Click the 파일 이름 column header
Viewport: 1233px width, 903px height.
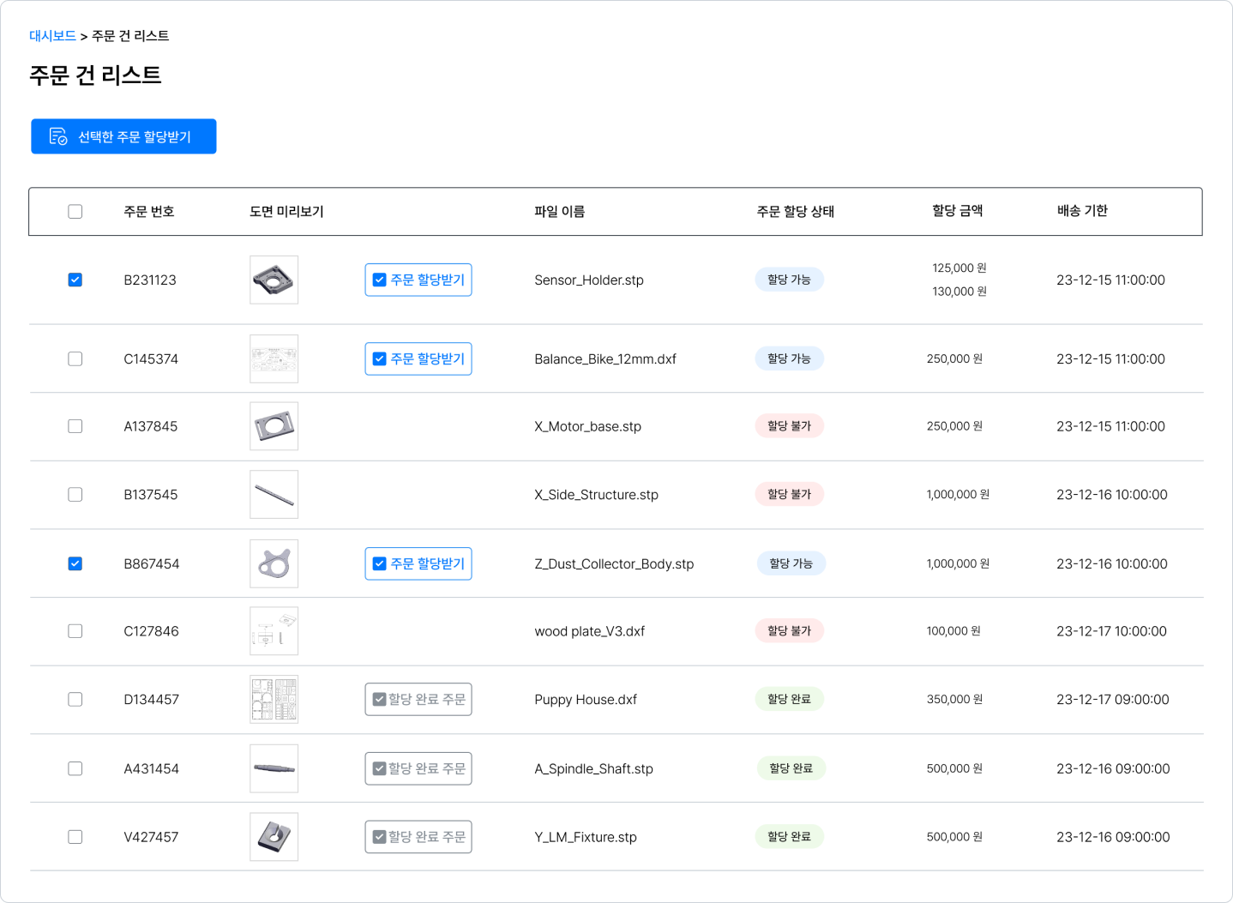(560, 212)
